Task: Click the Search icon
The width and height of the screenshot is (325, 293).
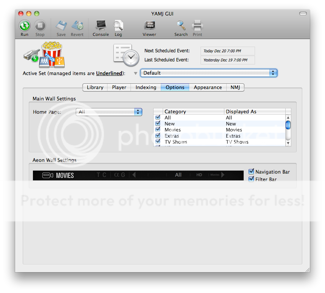Action: click(x=181, y=26)
